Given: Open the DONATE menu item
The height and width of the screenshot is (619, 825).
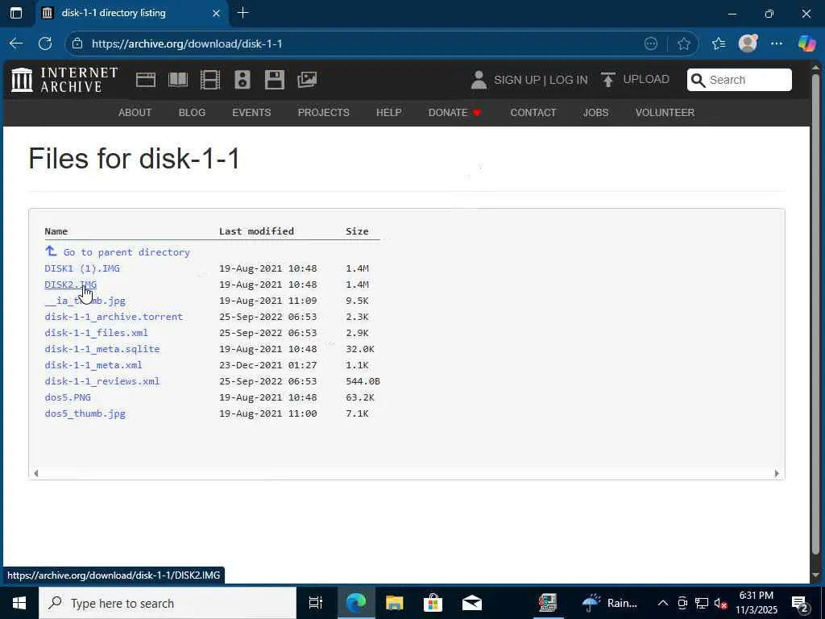Looking at the screenshot, I should click(x=454, y=113).
